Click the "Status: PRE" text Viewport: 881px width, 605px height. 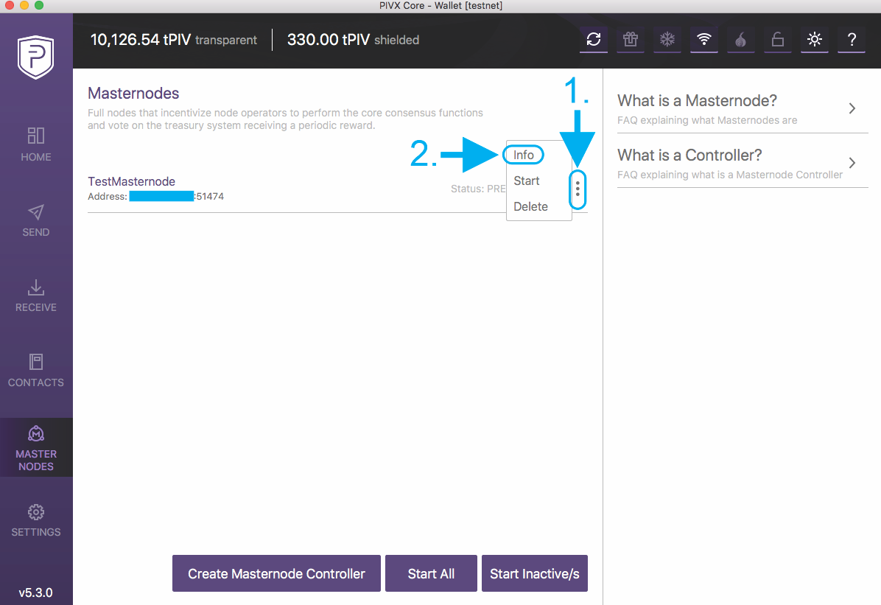coord(478,189)
